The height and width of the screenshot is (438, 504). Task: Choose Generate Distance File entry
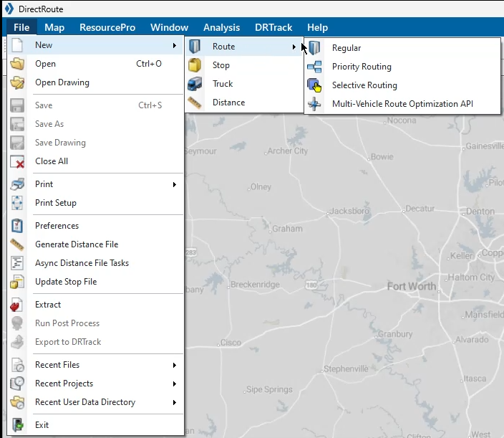tap(95, 244)
